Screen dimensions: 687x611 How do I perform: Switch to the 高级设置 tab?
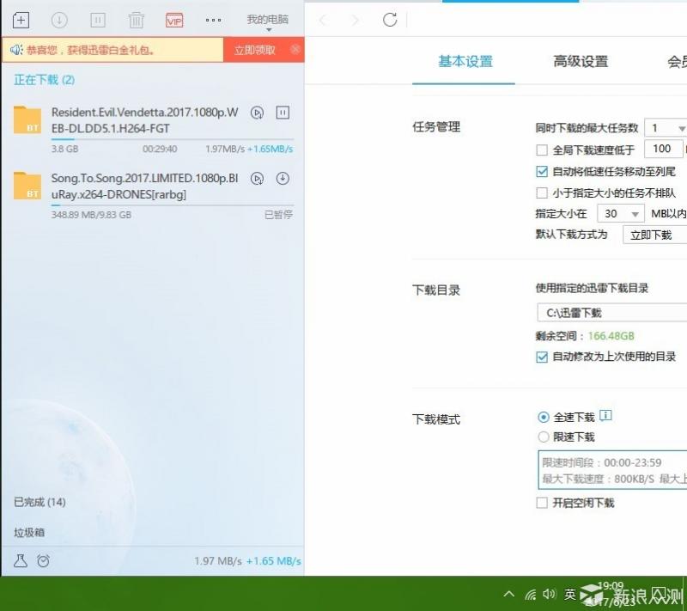coord(581,61)
